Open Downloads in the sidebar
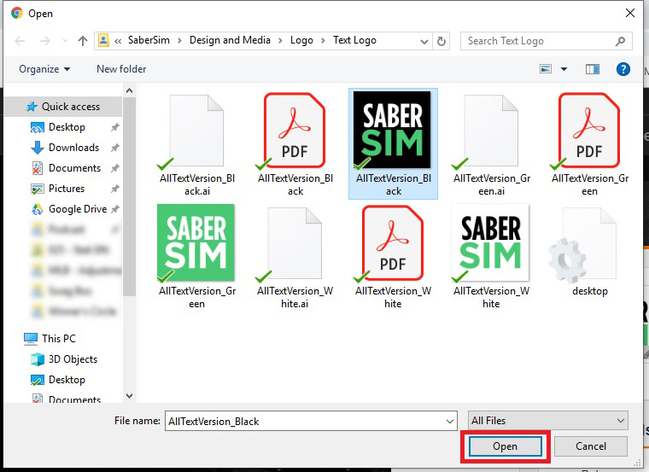Image resolution: width=649 pixels, height=472 pixels. [73, 148]
